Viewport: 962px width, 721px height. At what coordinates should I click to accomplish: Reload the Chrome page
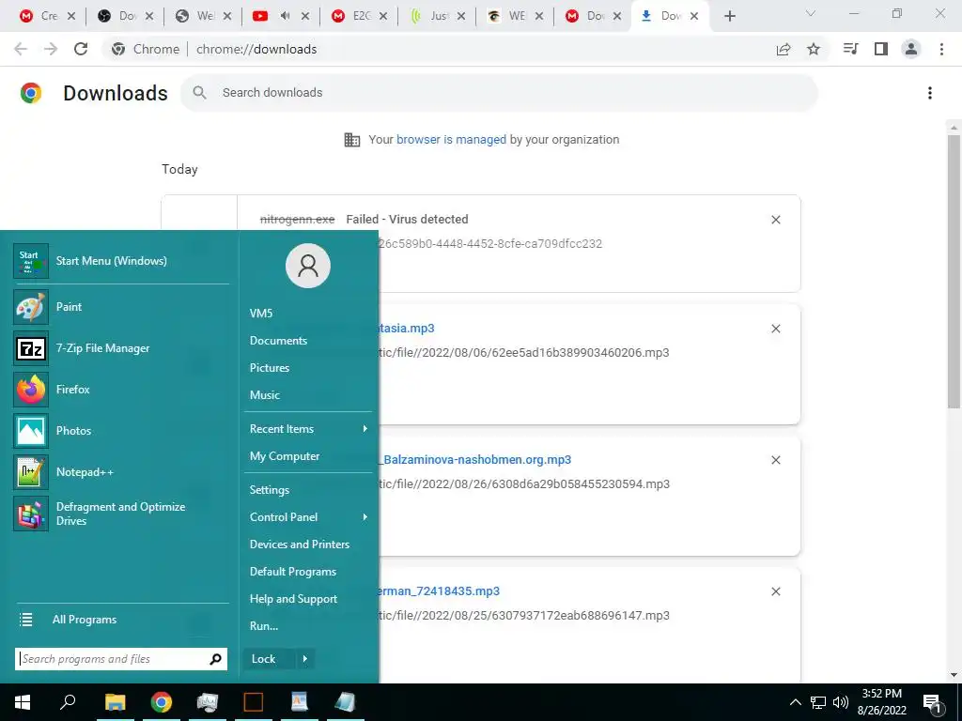pos(81,49)
